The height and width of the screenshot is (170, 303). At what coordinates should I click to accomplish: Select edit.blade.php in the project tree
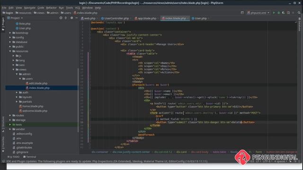(38, 83)
